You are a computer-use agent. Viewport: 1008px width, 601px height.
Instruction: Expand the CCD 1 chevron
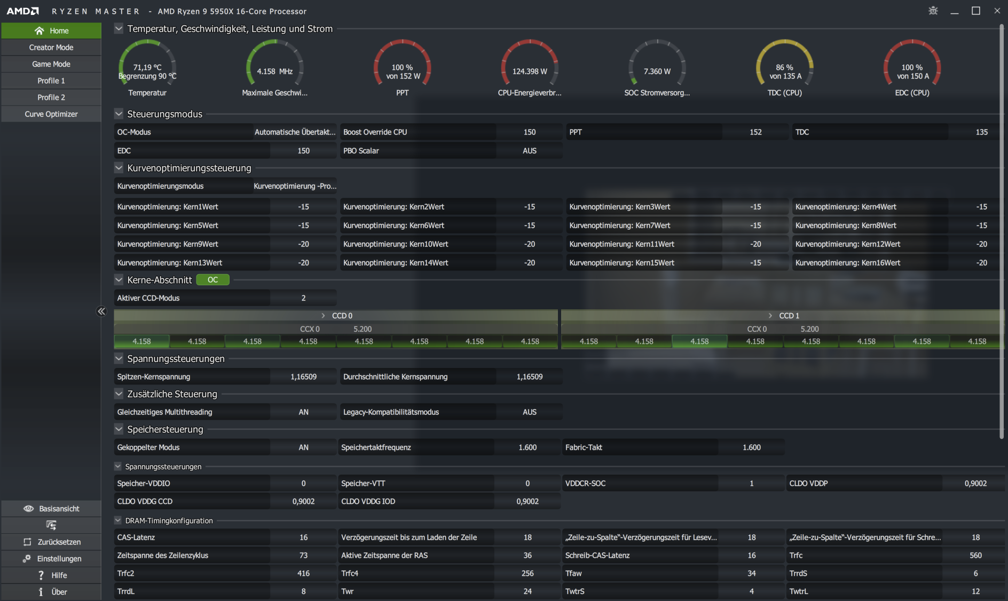coord(770,316)
